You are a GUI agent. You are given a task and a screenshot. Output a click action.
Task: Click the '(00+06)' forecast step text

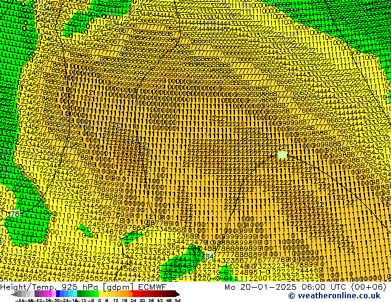point(369,287)
